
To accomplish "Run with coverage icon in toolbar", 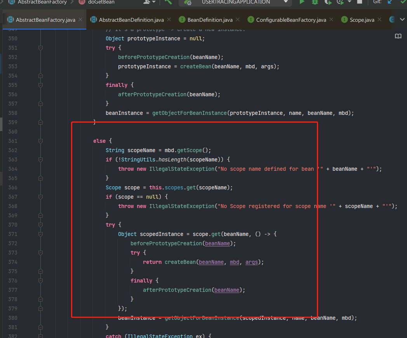I will 328,2.
